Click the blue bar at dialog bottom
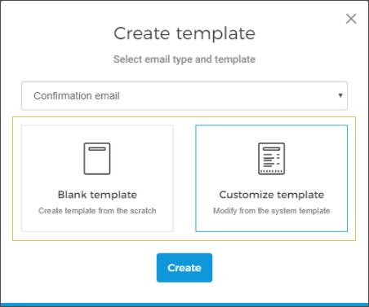This screenshot has height=307, width=369. coord(184,305)
